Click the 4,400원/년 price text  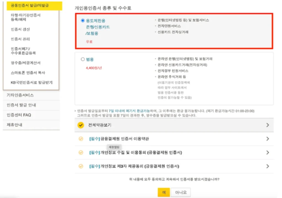[x=94, y=68]
